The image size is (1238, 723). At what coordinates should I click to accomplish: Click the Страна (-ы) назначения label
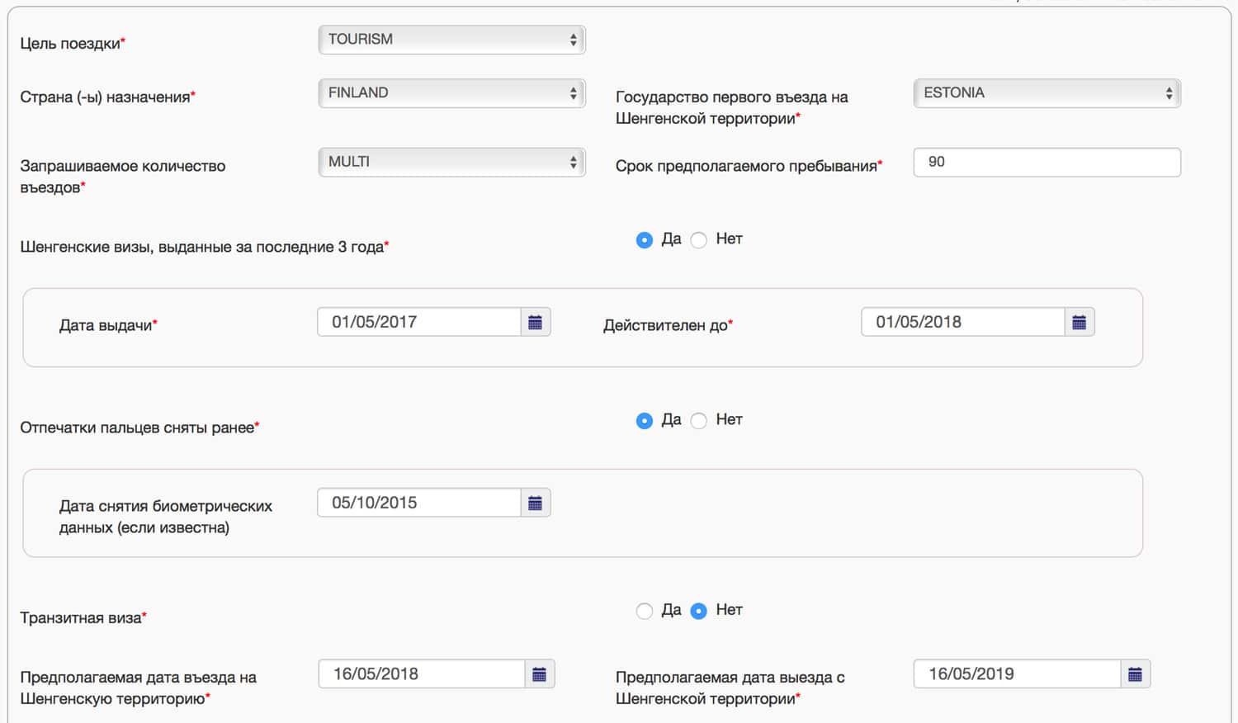(107, 97)
